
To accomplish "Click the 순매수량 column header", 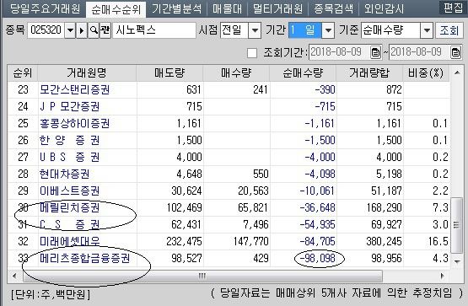I will point(303,72).
